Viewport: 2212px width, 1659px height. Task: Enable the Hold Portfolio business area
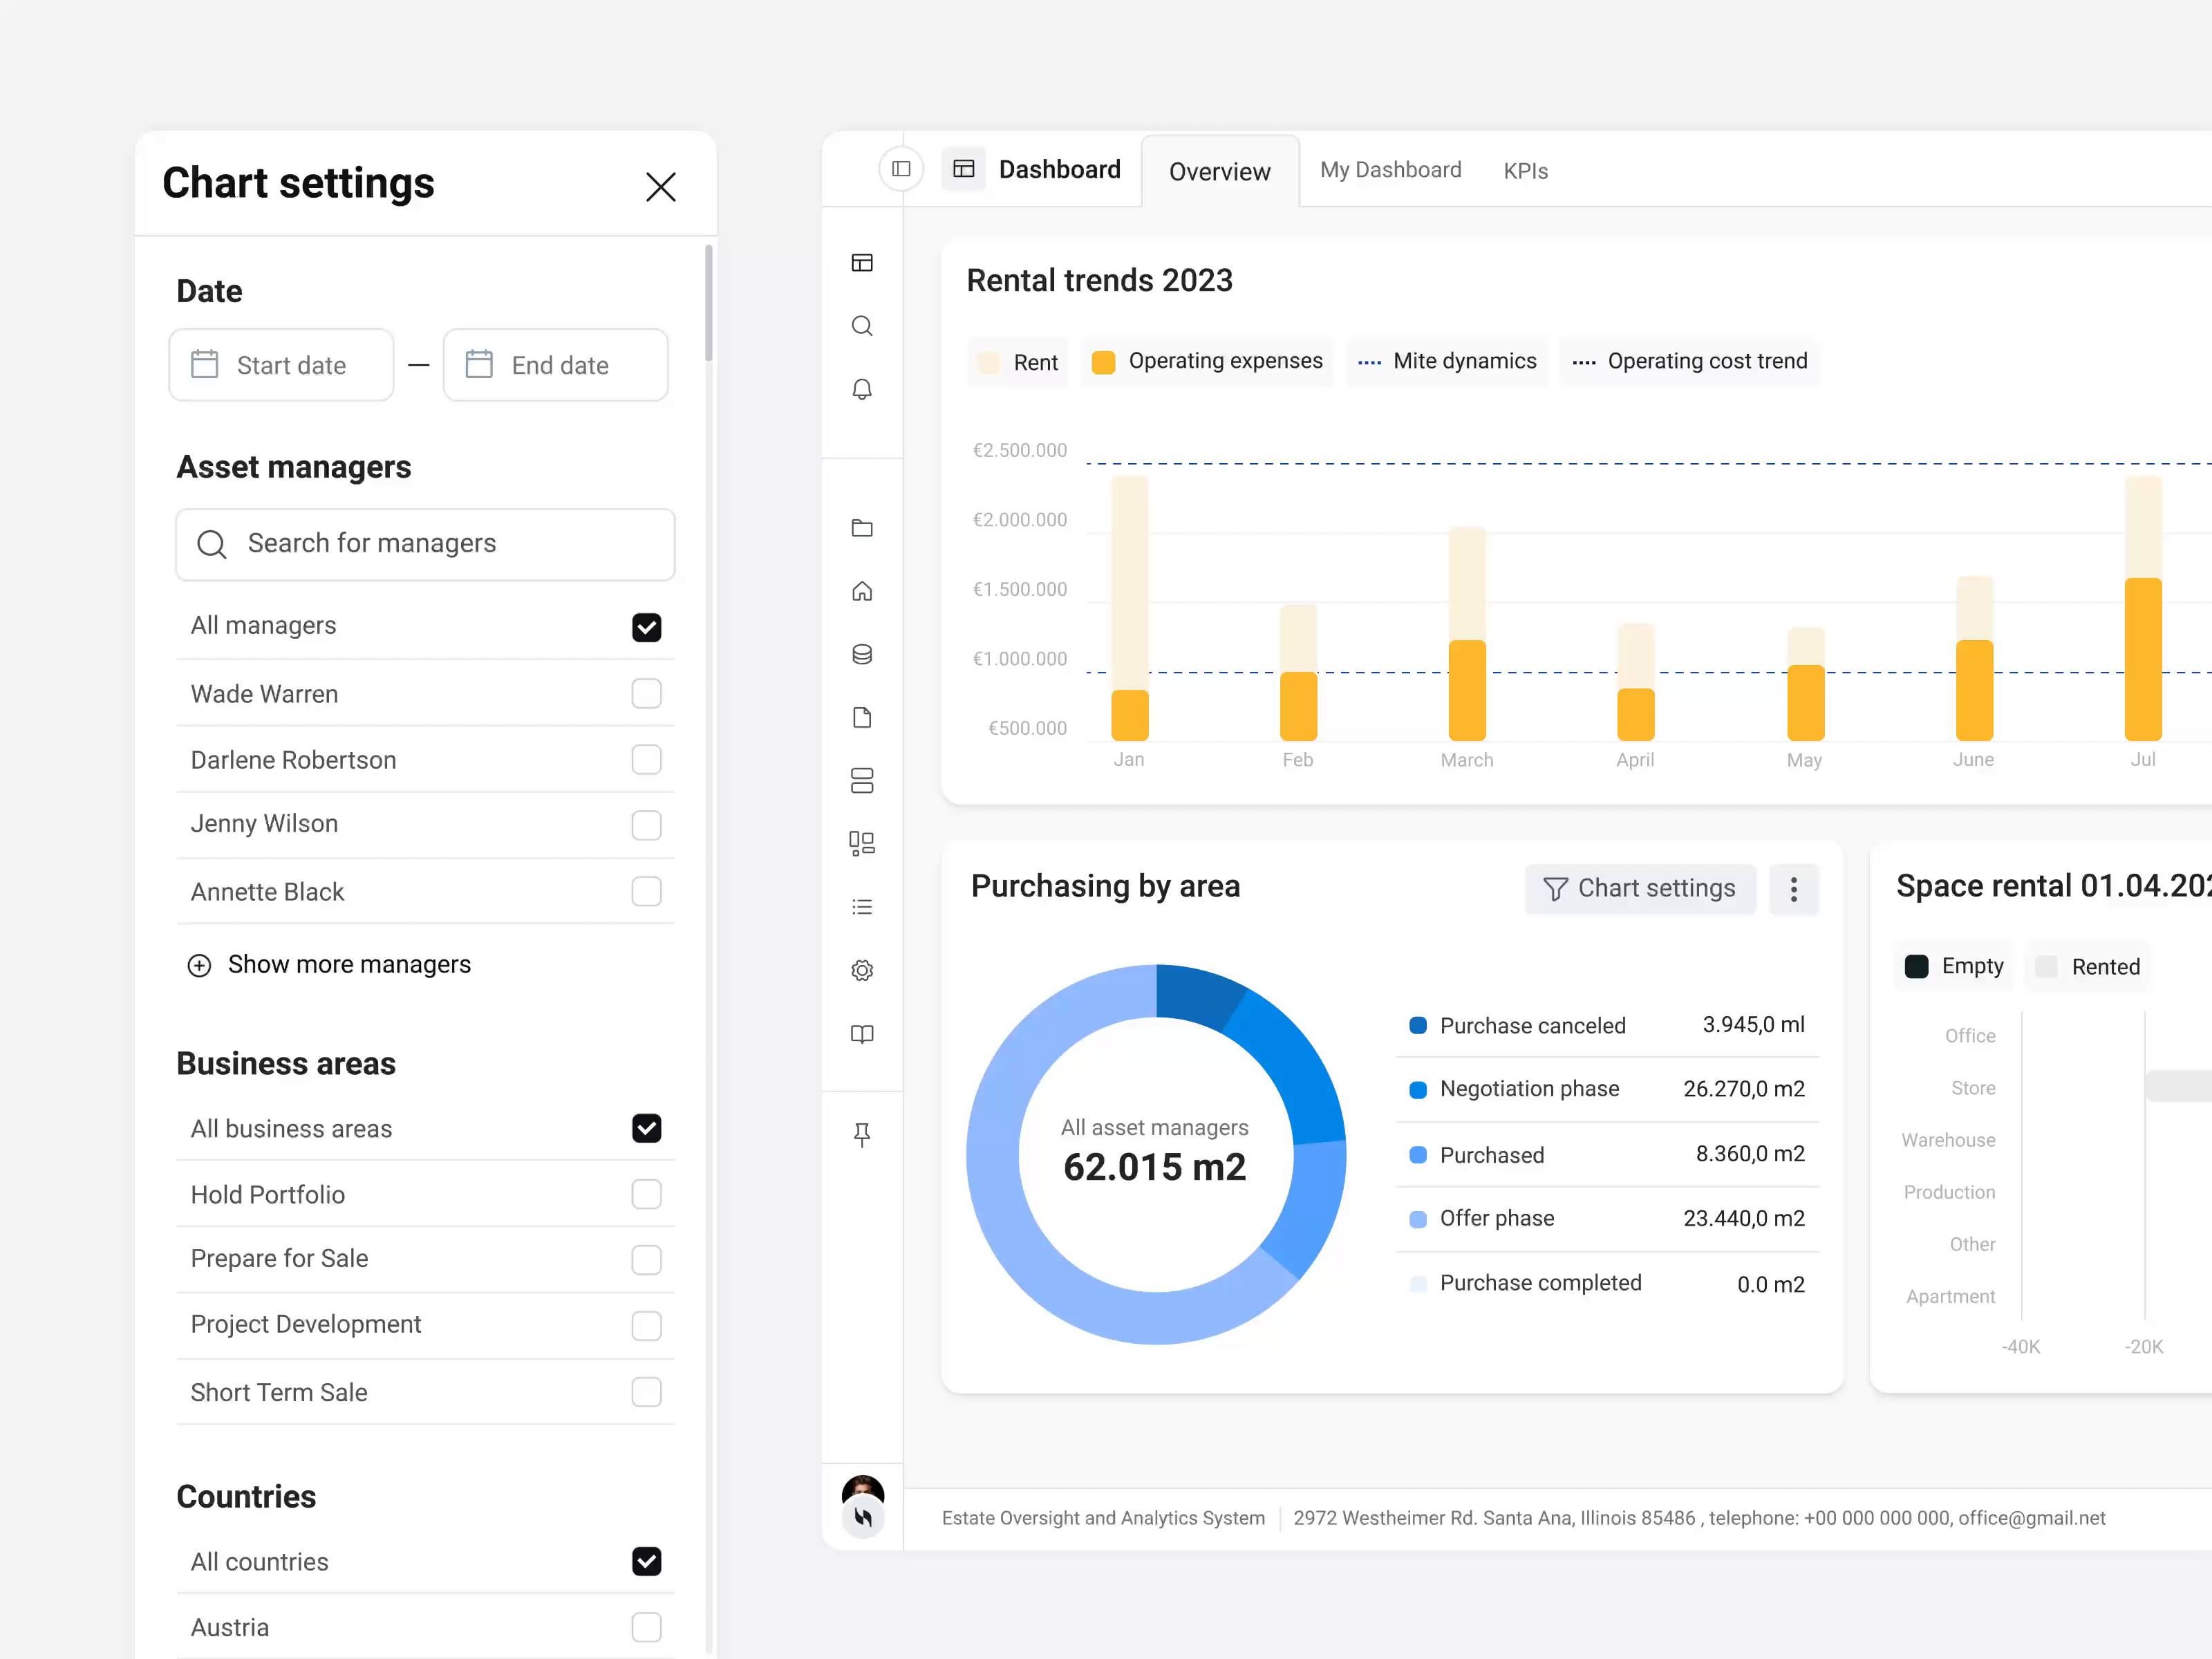[647, 1194]
